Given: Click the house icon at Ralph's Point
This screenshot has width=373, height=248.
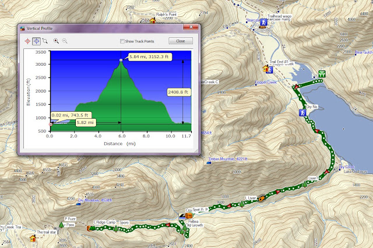Looking at the screenshot, I should pyautogui.click(x=153, y=20).
